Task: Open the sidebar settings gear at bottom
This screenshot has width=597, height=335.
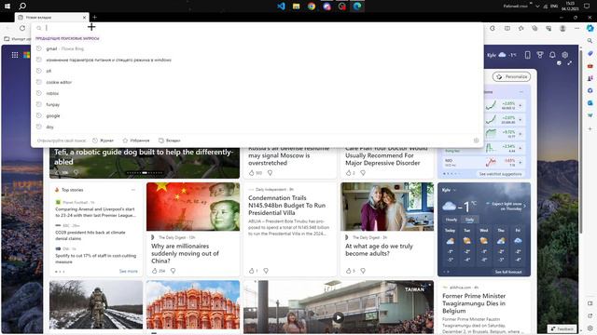Action: 590,328
